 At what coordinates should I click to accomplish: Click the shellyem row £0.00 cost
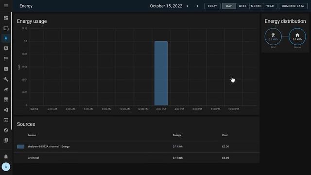(225, 147)
